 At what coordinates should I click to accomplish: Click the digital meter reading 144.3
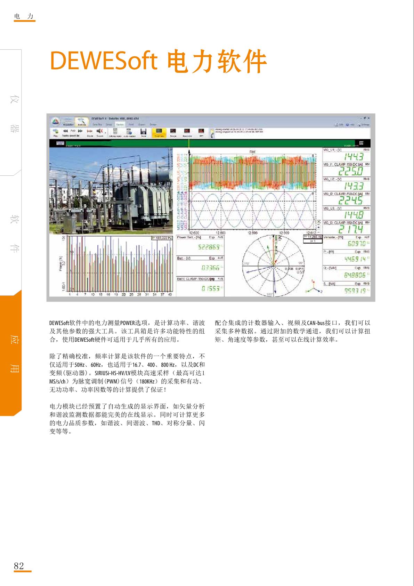click(354, 157)
